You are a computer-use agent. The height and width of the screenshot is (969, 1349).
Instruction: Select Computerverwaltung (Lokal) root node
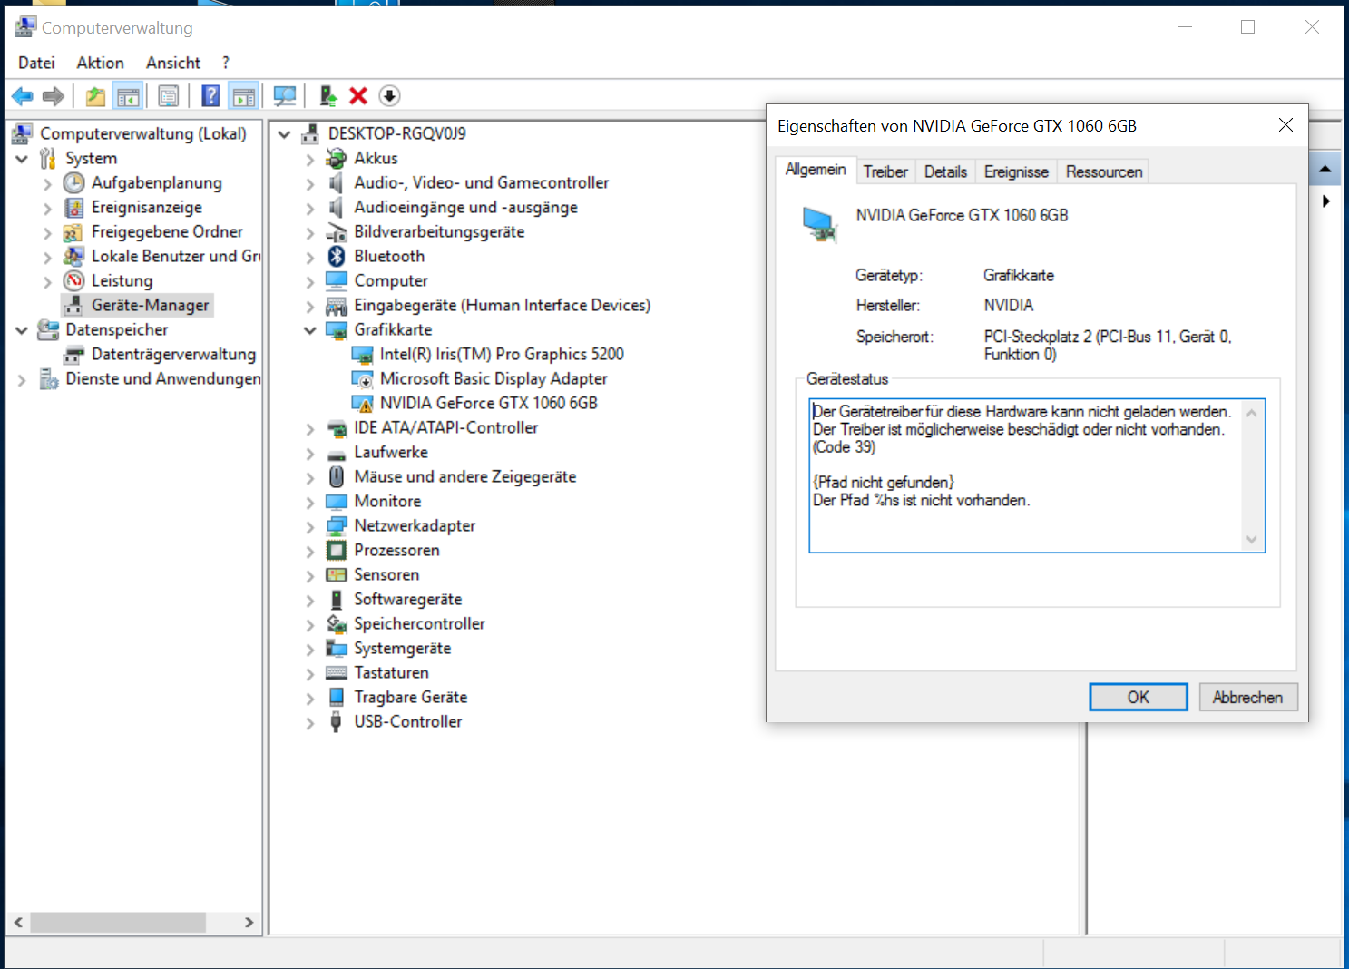tap(143, 134)
